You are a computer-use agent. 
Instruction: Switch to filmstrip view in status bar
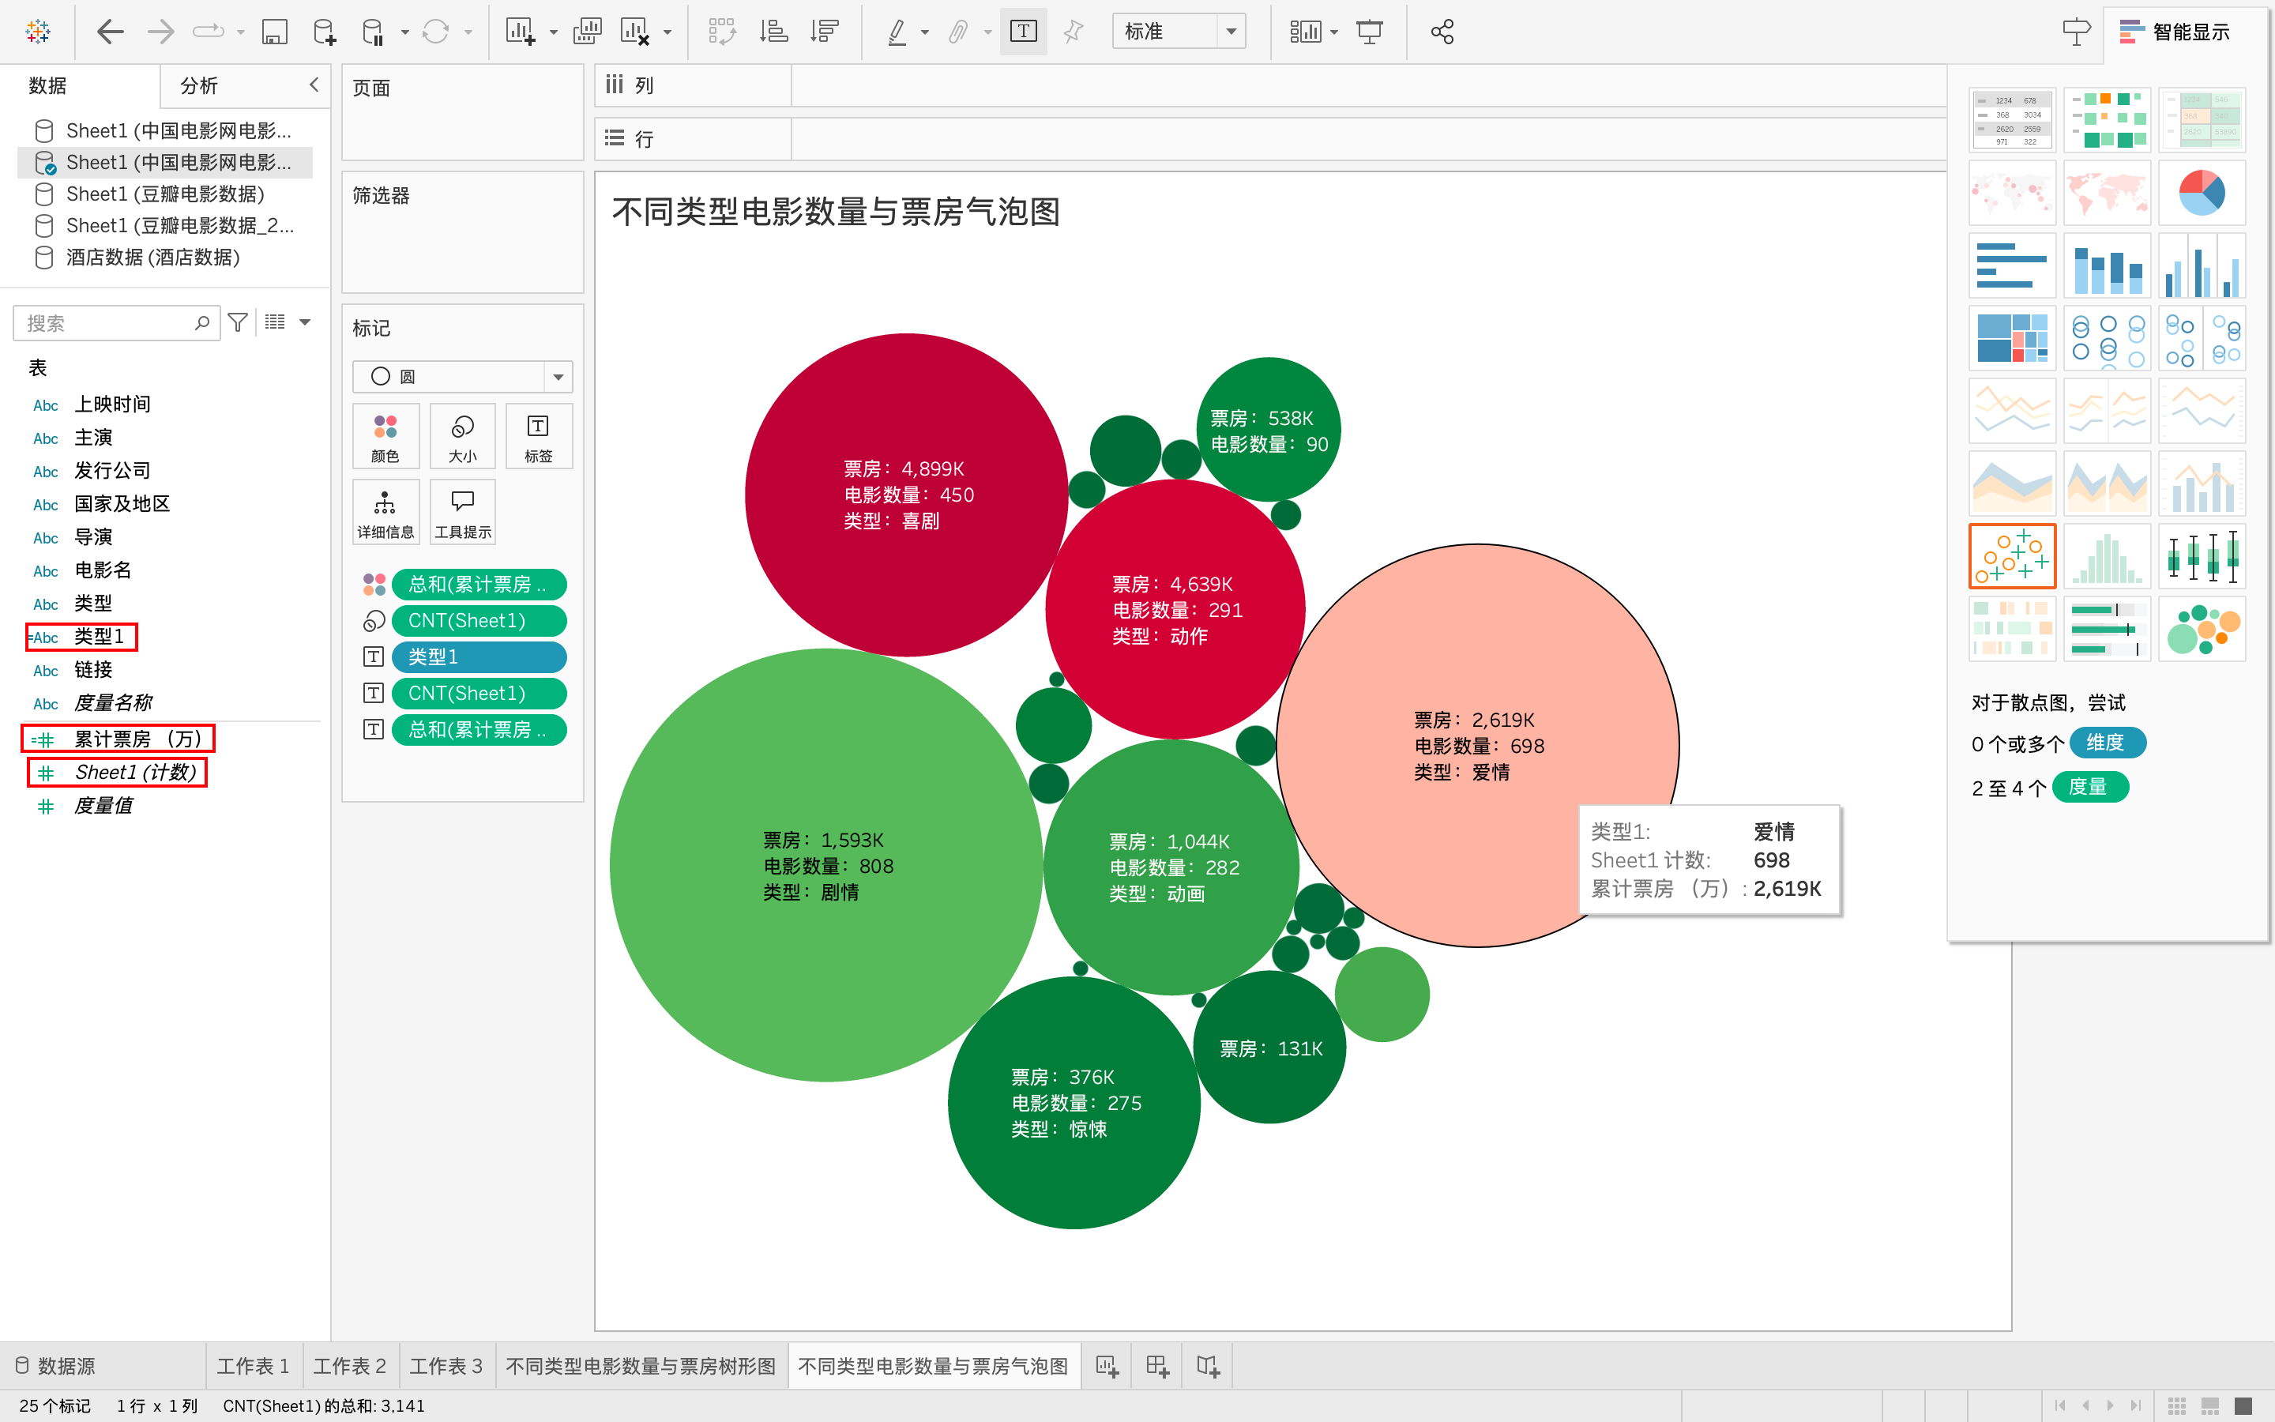pyautogui.click(x=2210, y=1405)
